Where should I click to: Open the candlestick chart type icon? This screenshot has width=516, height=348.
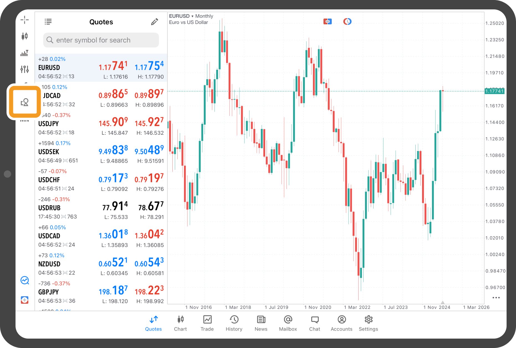click(25, 36)
